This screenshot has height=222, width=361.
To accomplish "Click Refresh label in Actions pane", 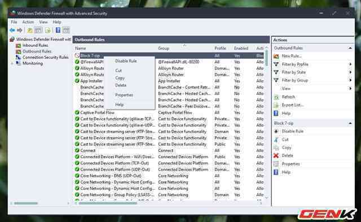I will coord(288,97).
